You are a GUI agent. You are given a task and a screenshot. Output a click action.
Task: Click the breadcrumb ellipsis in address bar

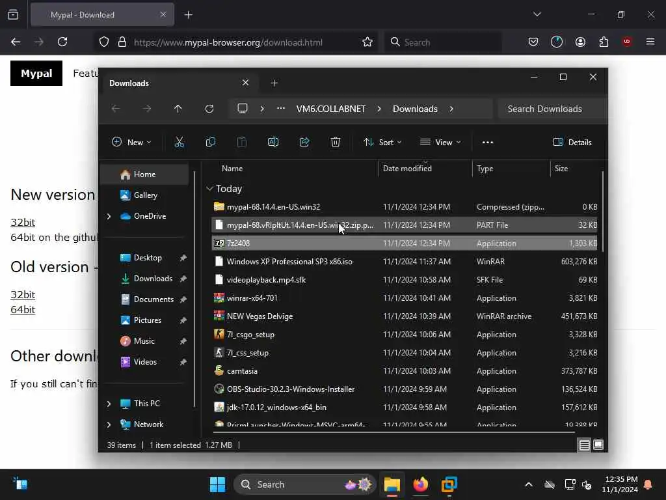(281, 109)
